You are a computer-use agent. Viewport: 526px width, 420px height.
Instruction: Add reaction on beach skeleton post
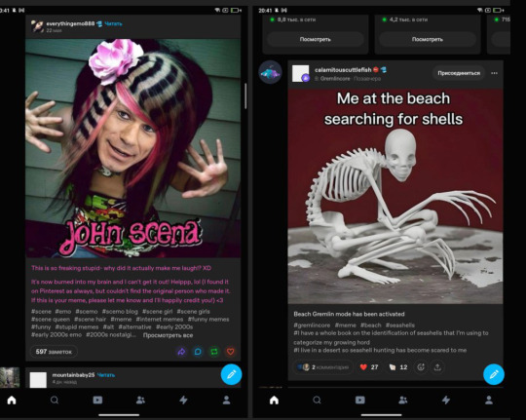pos(421,367)
